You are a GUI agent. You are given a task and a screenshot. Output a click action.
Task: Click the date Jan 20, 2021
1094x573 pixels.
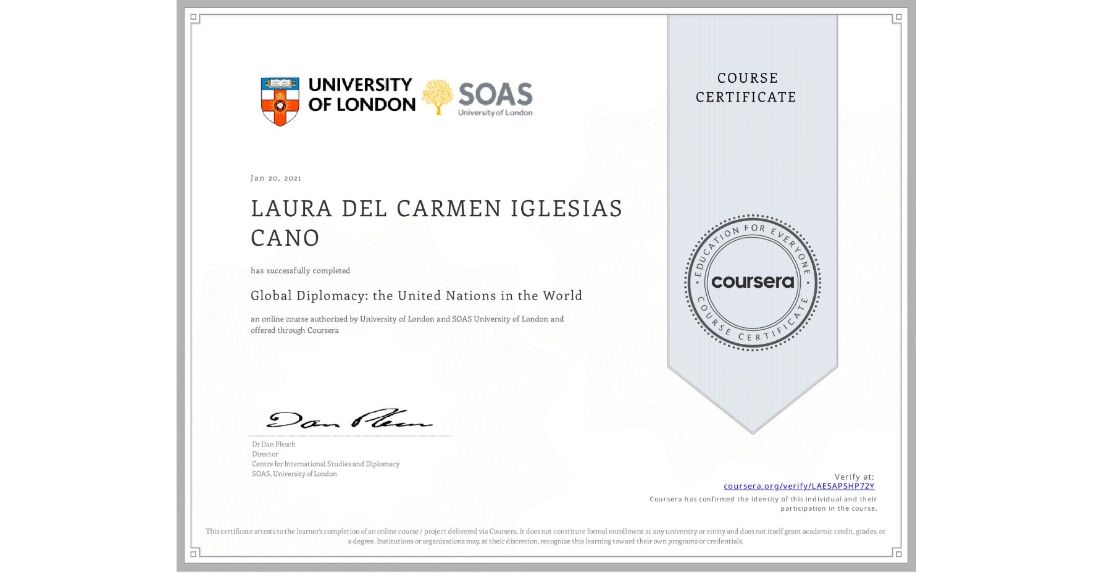(x=275, y=178)
